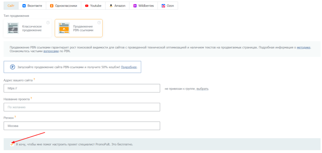Open the Wildberries tab

(x=143, y=6)
